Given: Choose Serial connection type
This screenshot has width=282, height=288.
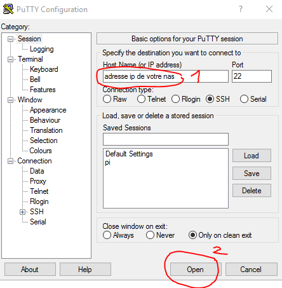Looking at the screenshot, I should pos(244,99).
